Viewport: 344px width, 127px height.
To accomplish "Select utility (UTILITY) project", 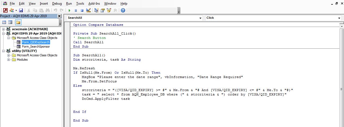I will [24, 51].
